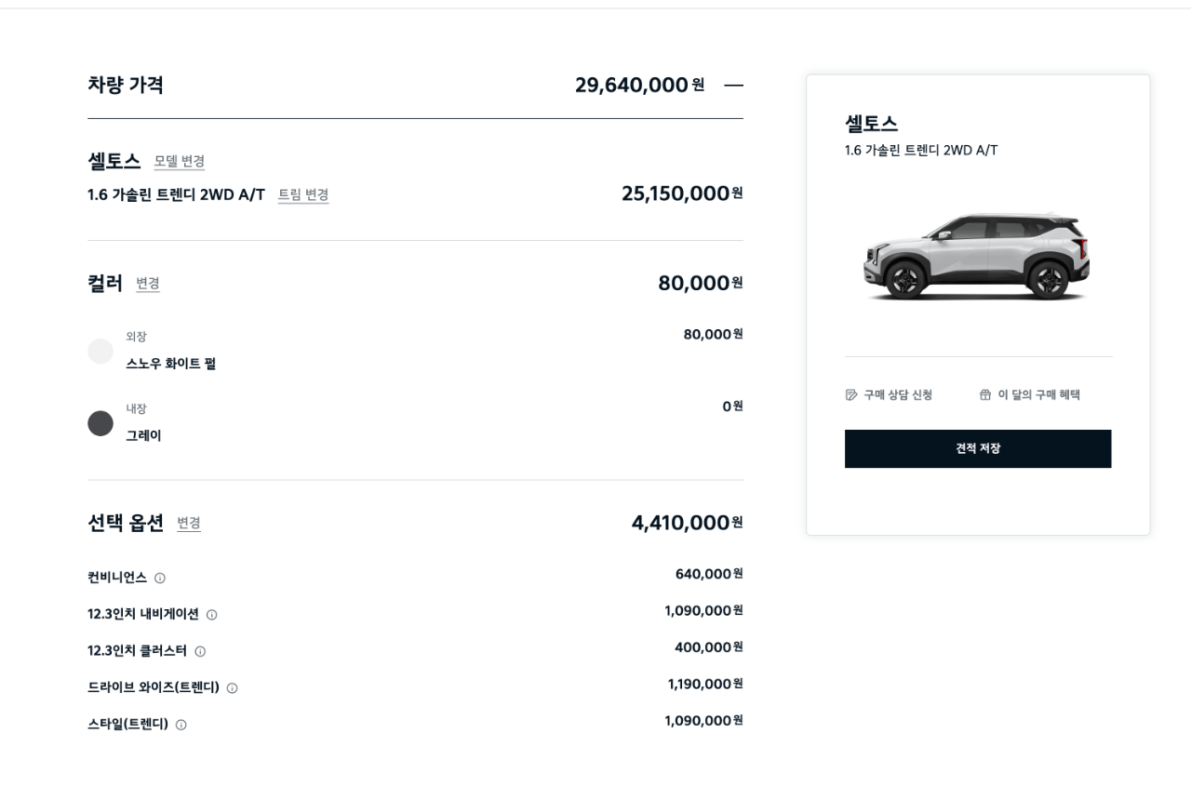
Task: View info icon for 스타일(트렌디)
Action: click(181, 726)
